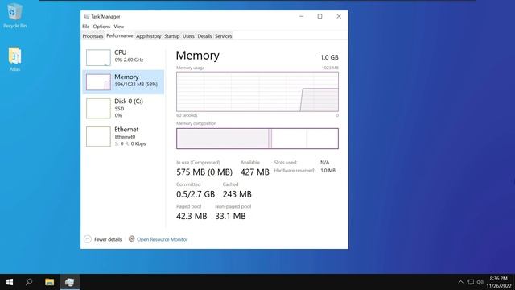This screenshot has height=290, width=515.
Task: Open the taskbar clock and date
Action: tap(499, 282)
